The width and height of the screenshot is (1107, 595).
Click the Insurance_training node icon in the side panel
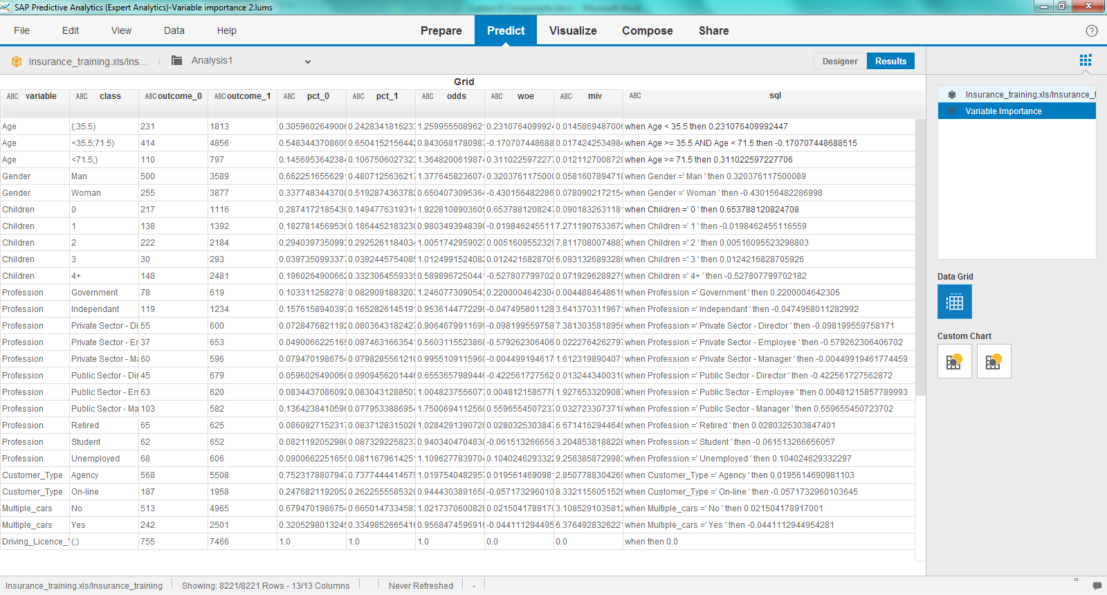pos(953,94)
